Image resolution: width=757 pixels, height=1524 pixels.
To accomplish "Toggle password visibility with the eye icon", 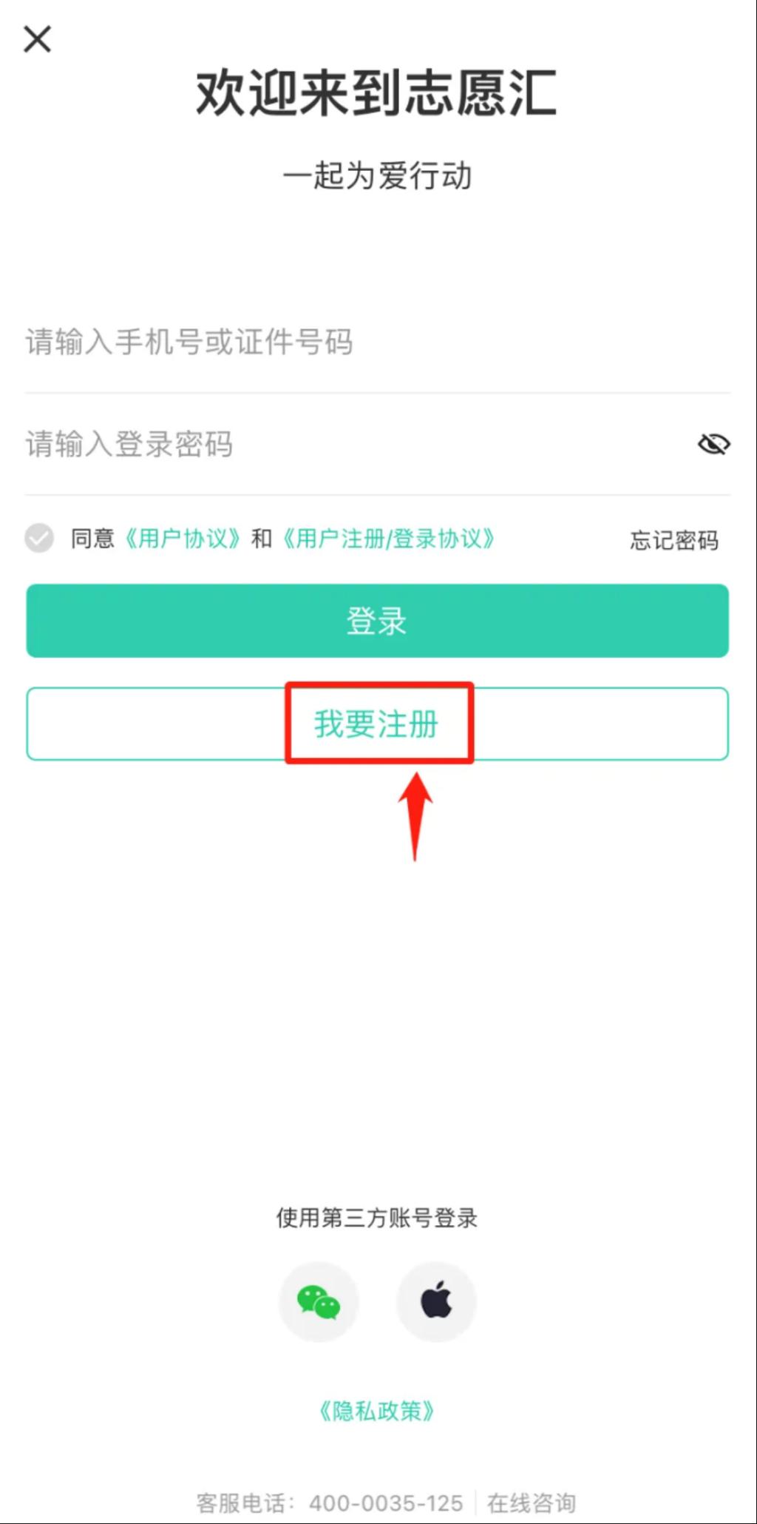I will [x=713, y=444].
